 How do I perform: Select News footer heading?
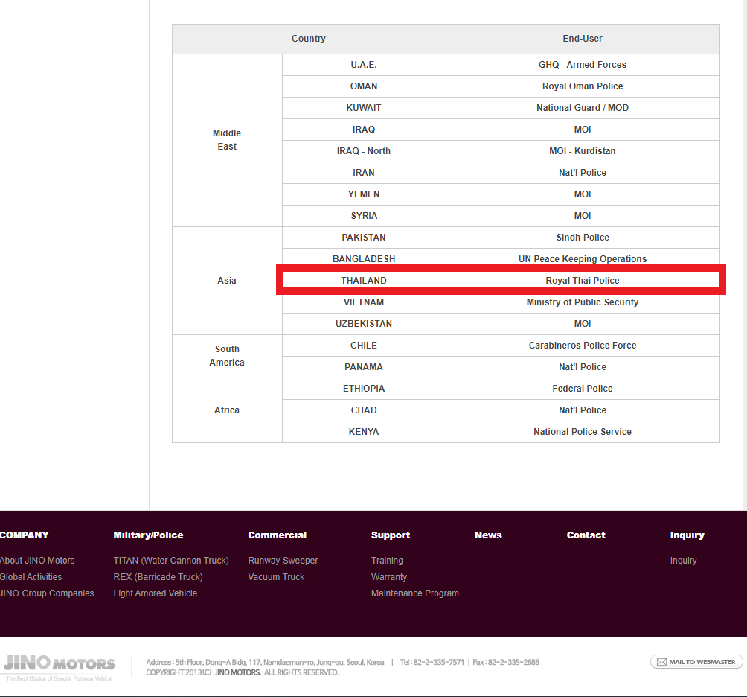click(488, 535)
